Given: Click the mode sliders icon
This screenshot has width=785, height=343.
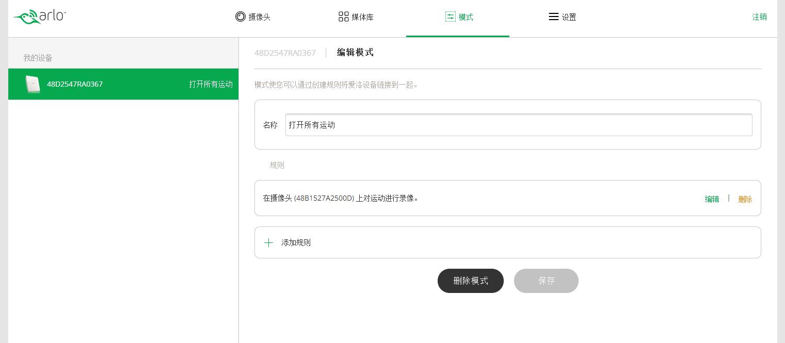Looking at the screenshot, I should [450, 17].
